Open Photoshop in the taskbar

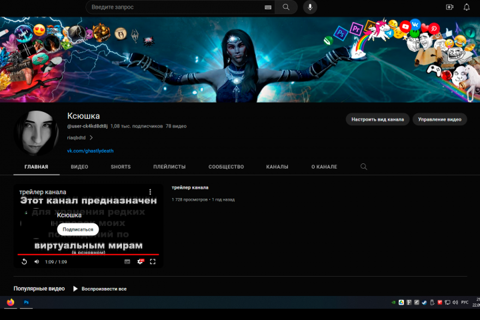26,302
